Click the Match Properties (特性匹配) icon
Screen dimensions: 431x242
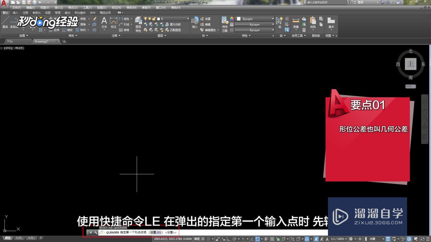(225, 24)
